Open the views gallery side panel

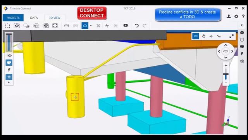point(242,61)
